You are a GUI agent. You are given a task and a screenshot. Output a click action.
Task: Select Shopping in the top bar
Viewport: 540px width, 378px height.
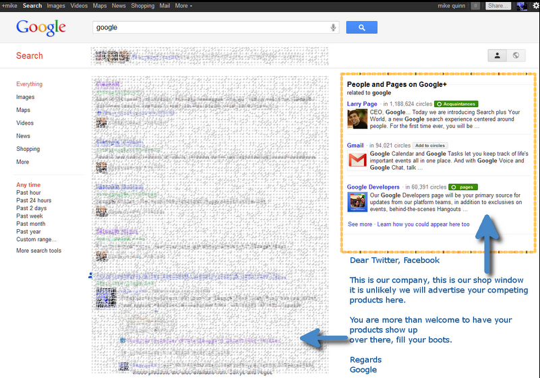(142, 6)
